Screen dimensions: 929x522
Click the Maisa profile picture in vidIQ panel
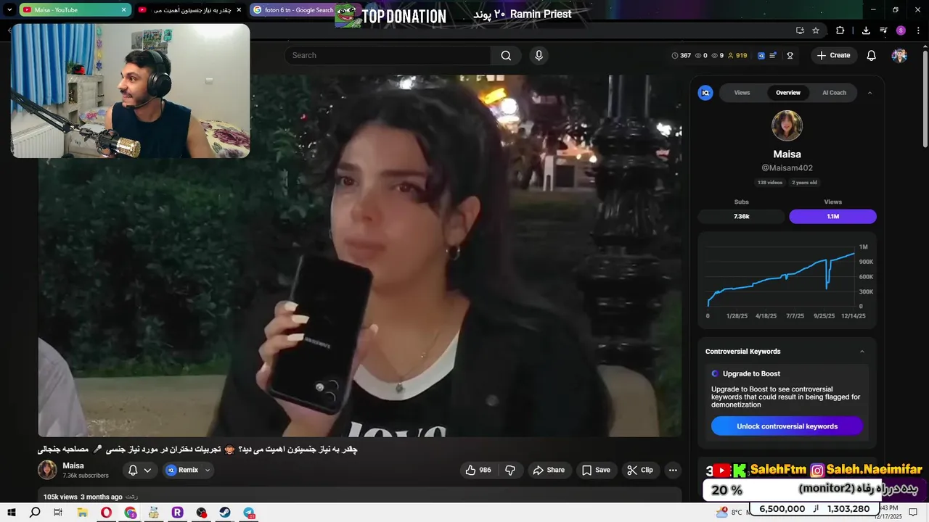click(787, 125)
